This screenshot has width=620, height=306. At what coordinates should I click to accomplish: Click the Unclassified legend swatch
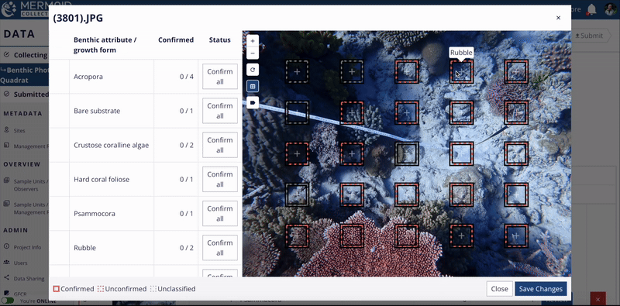[x=153, y=289]
